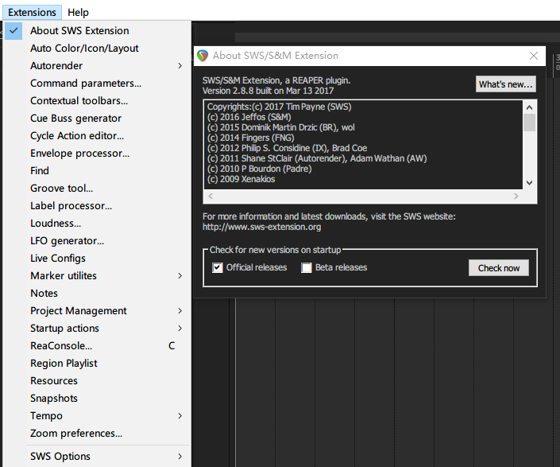Click horizontal scroll left arrow in copyrights

click(210, 196)
